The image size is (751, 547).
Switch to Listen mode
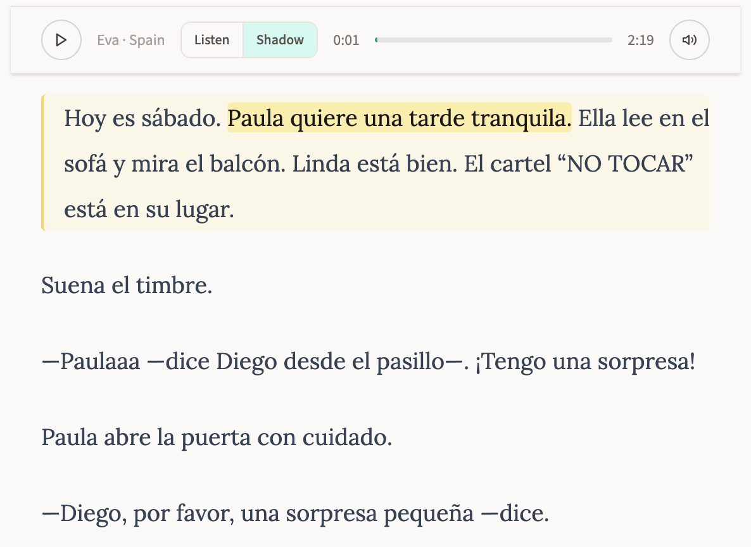211,40
